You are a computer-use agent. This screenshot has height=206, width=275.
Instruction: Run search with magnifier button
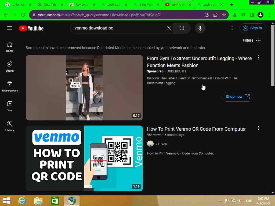(182, 28)
